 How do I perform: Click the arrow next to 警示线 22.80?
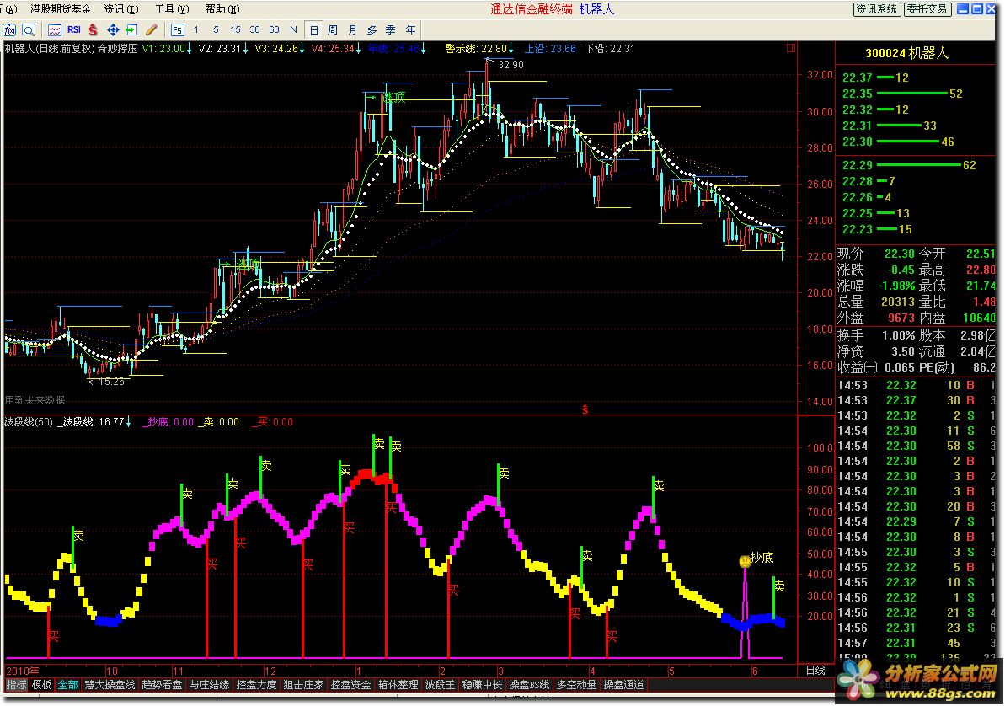pos(511,49)
